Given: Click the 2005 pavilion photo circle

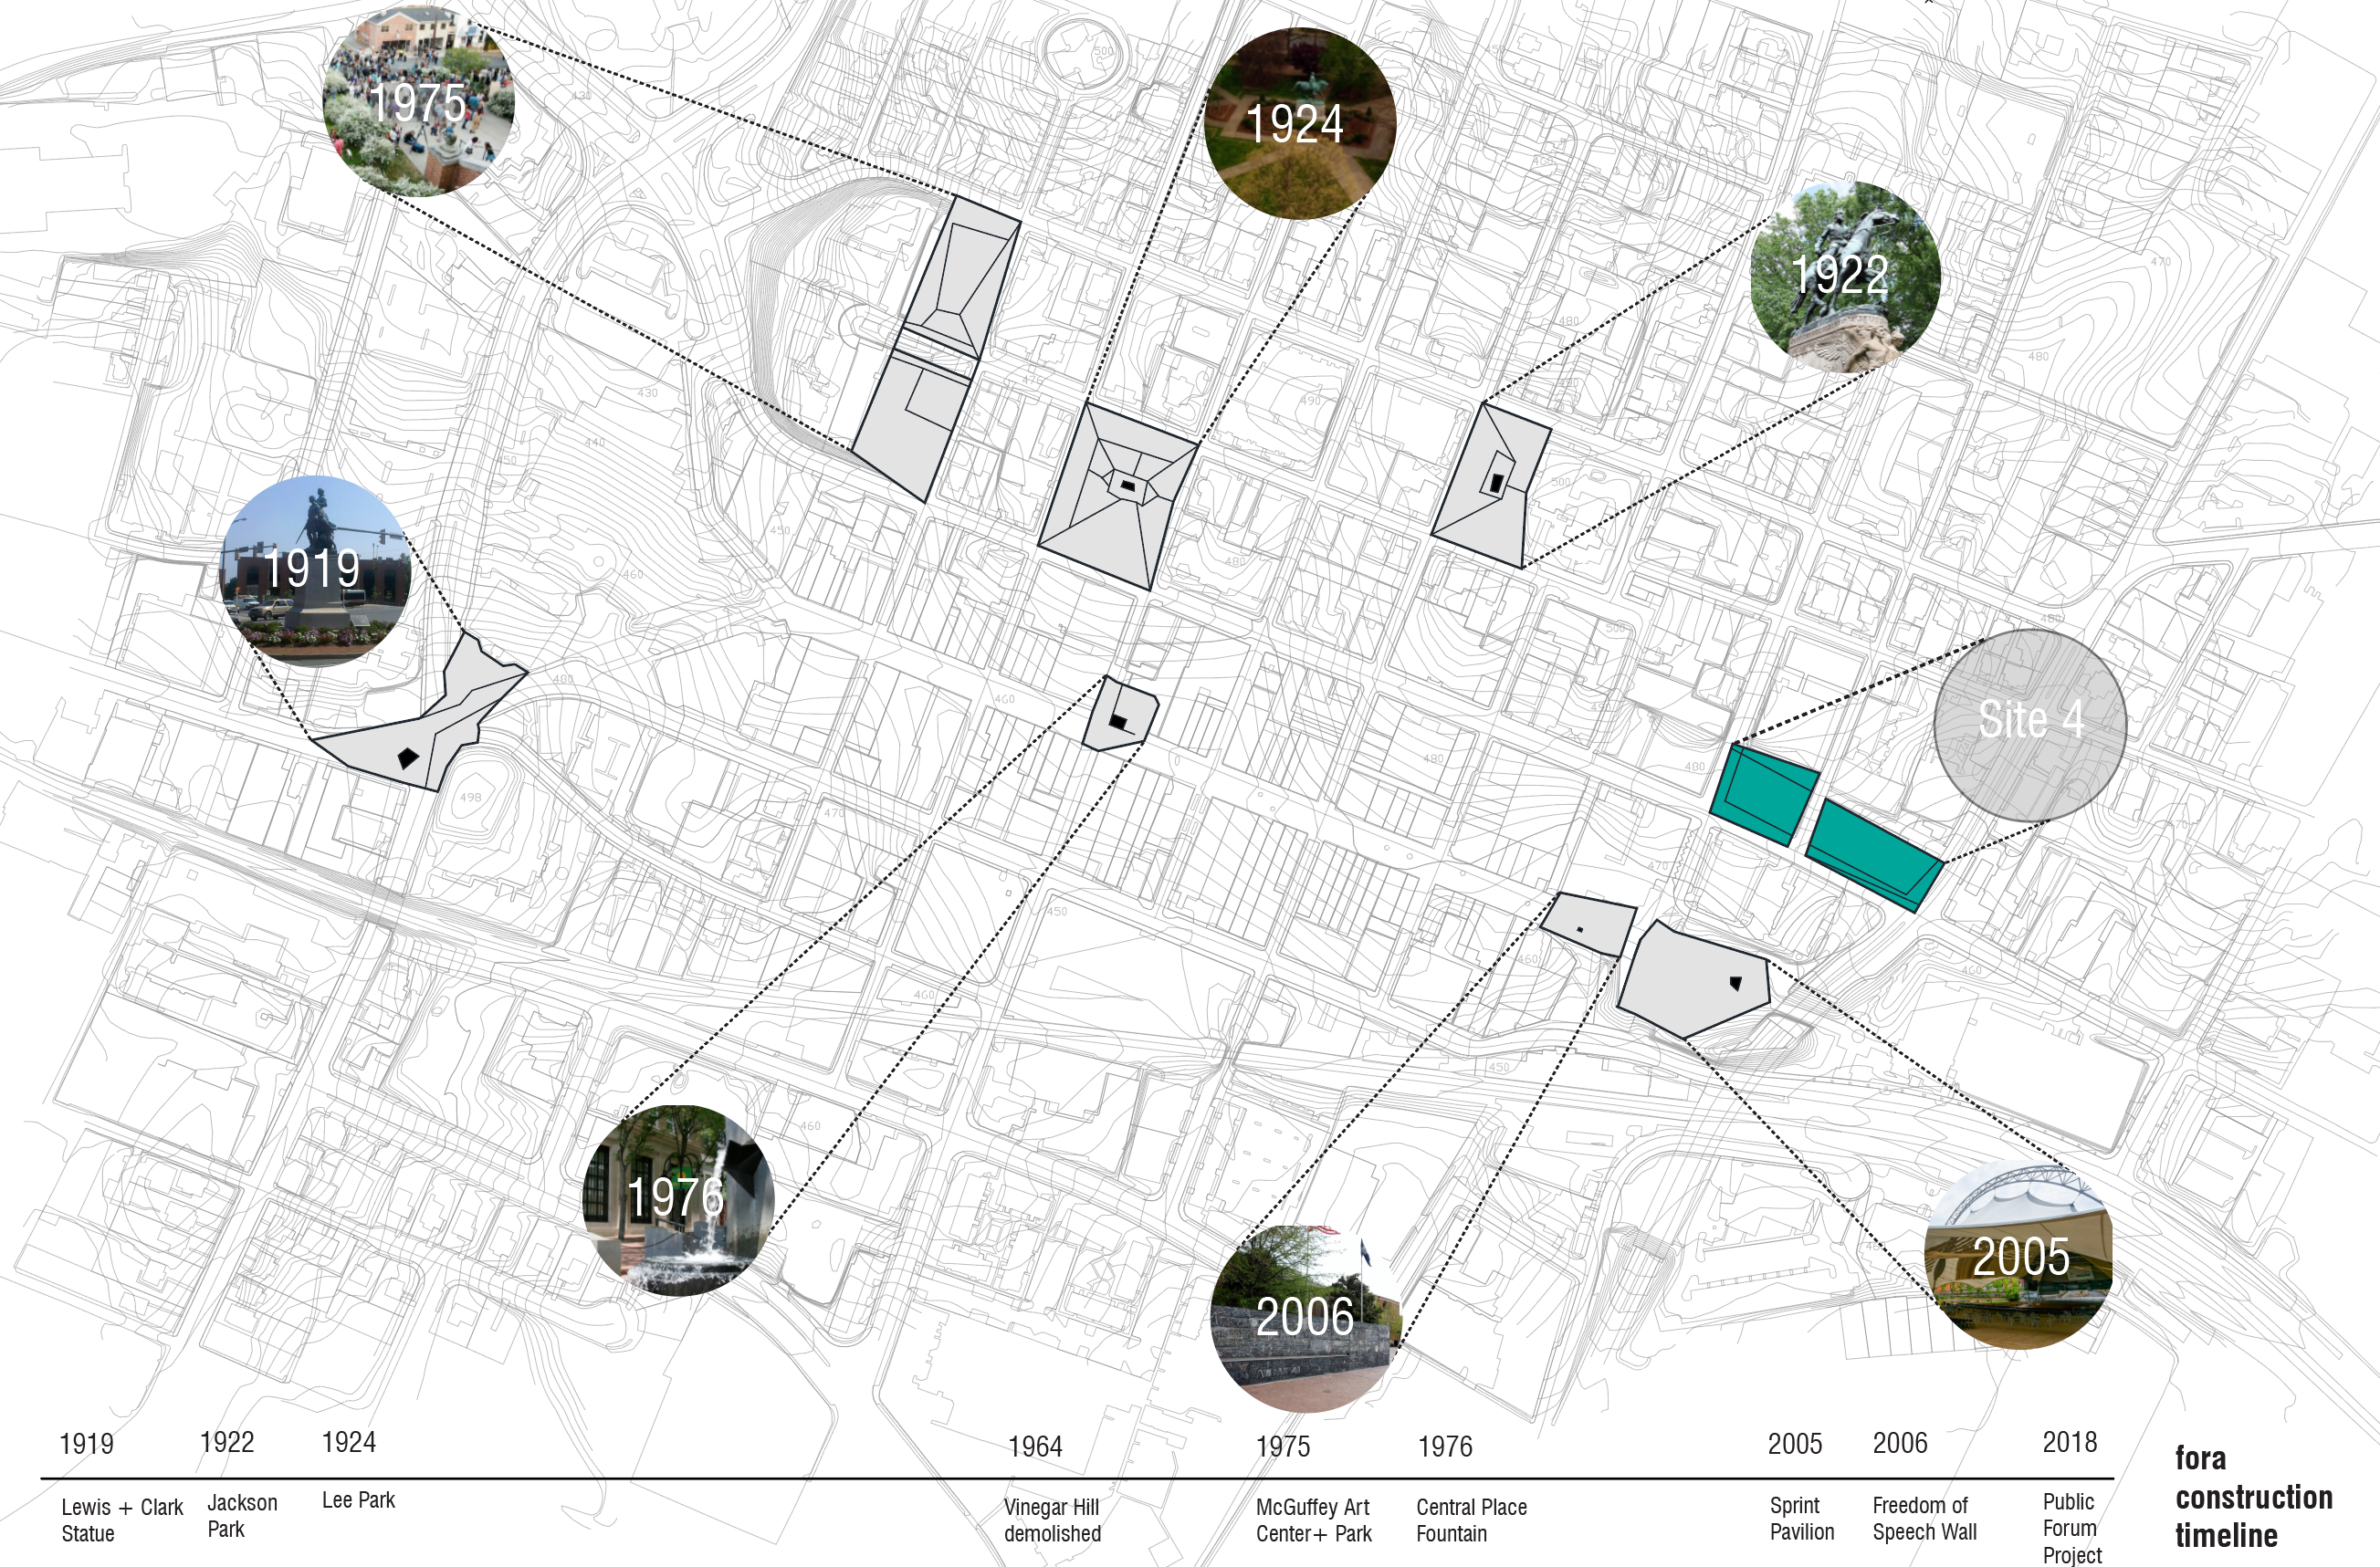Looking at the screenshot, I should [2018, 1256].
